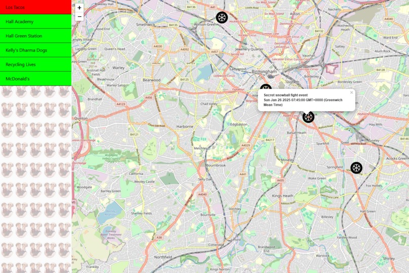Click the Balsall Heath map label

(296, 133)
